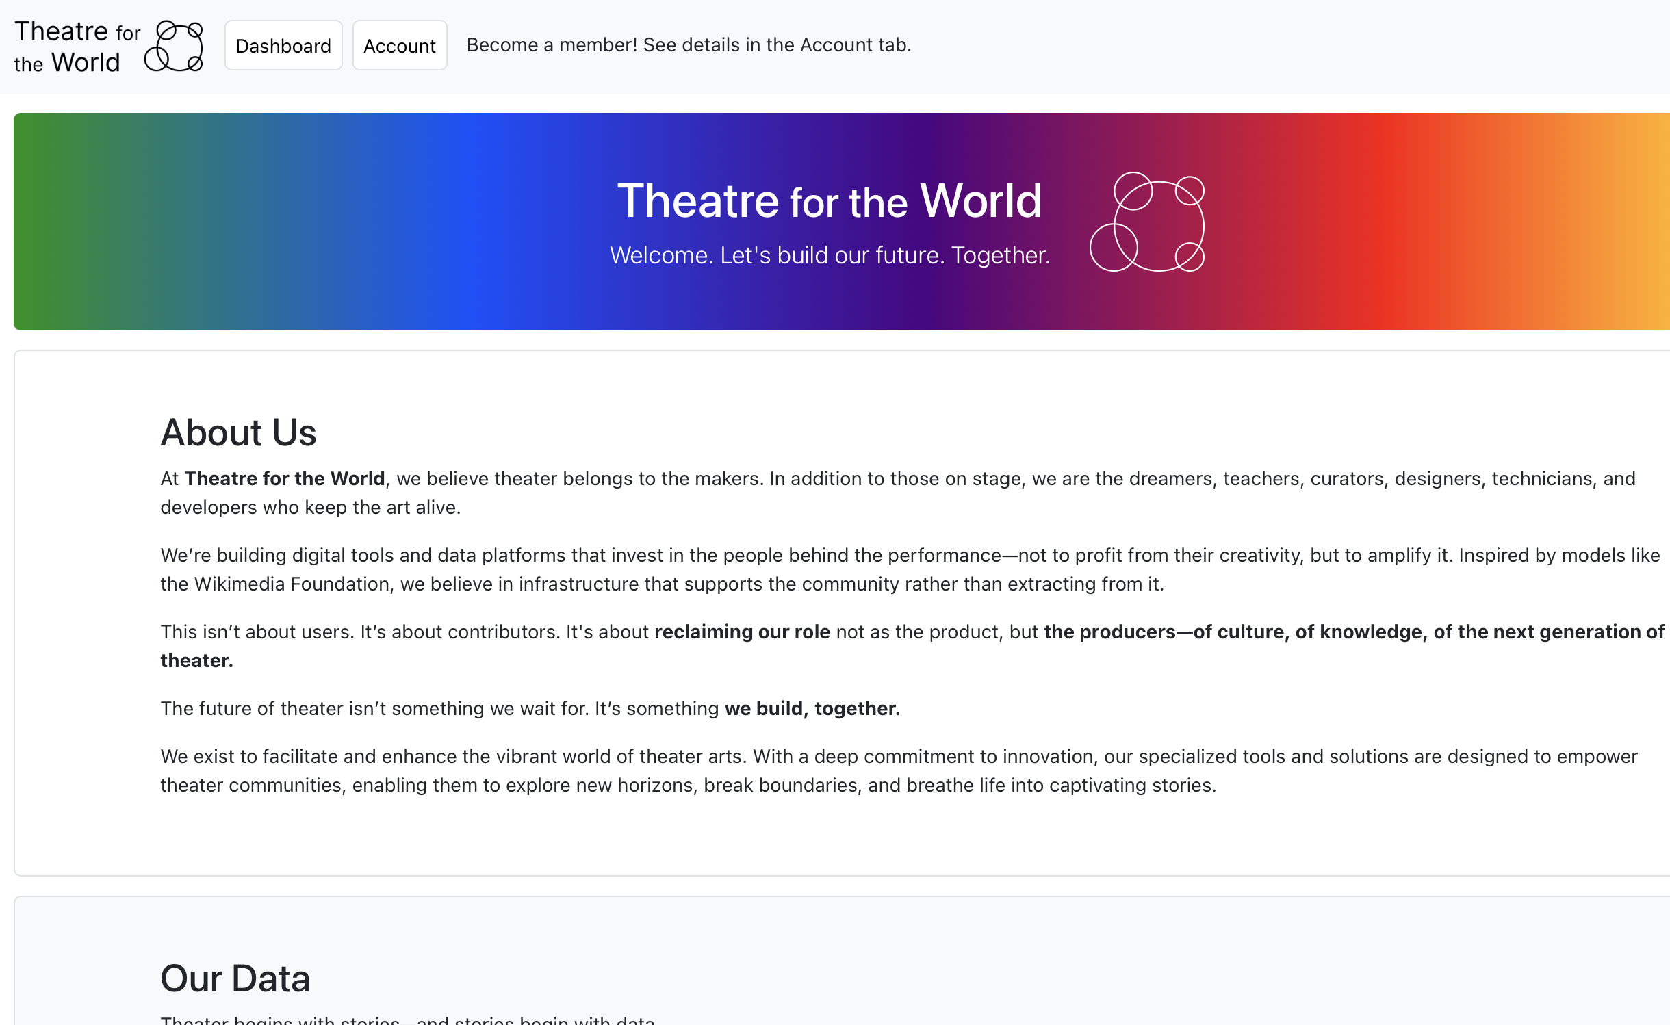Click the banner title 'Theatre for the World'
Image resolution: width=1670 pixels, height=1025 pixels.
point(829,201)
